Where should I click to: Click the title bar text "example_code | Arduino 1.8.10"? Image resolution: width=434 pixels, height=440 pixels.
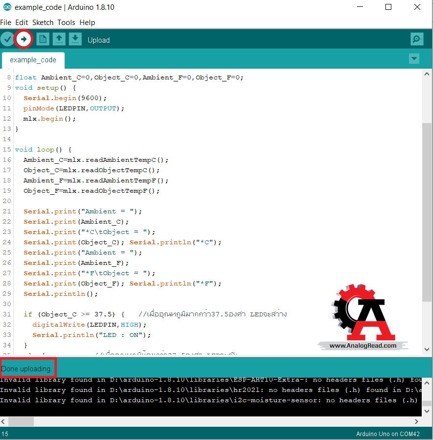(65, 7)
